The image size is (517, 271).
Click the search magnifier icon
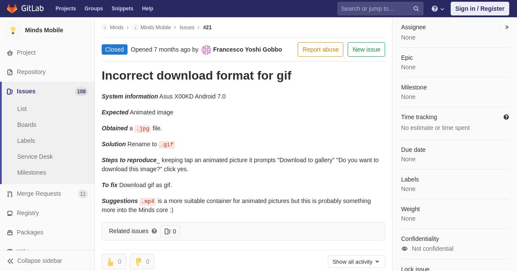click(416, 9)
